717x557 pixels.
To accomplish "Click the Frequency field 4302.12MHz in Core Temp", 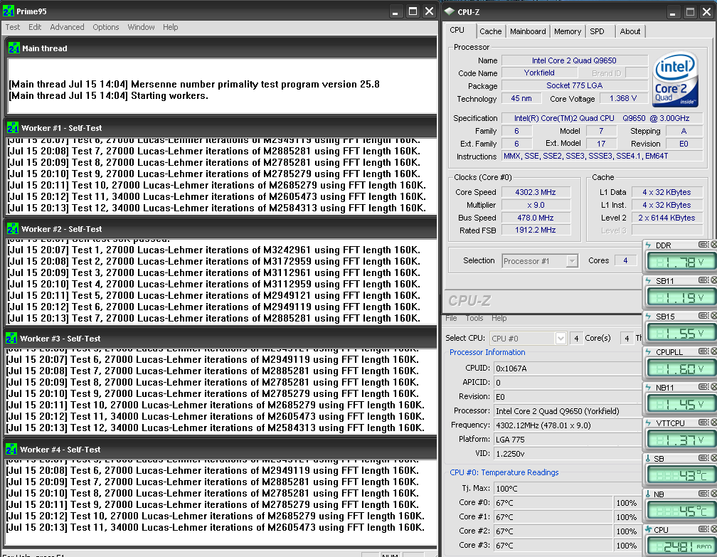I will pos(568,425).
